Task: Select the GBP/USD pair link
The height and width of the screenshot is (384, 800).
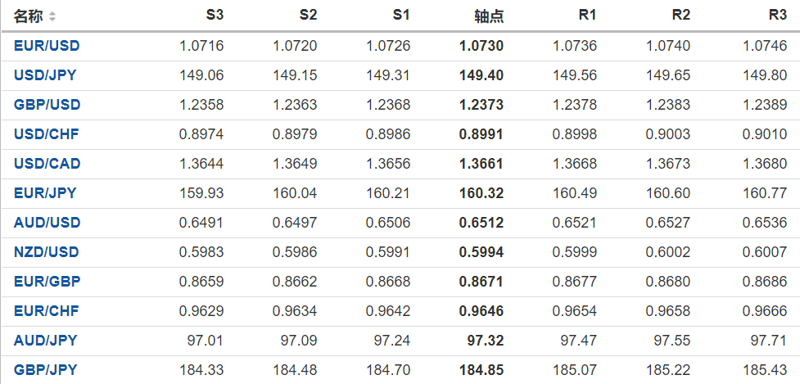Action: click(47, 105)
